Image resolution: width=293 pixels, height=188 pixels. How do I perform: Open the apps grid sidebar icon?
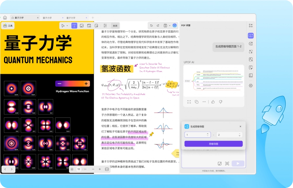coord(251,26)
